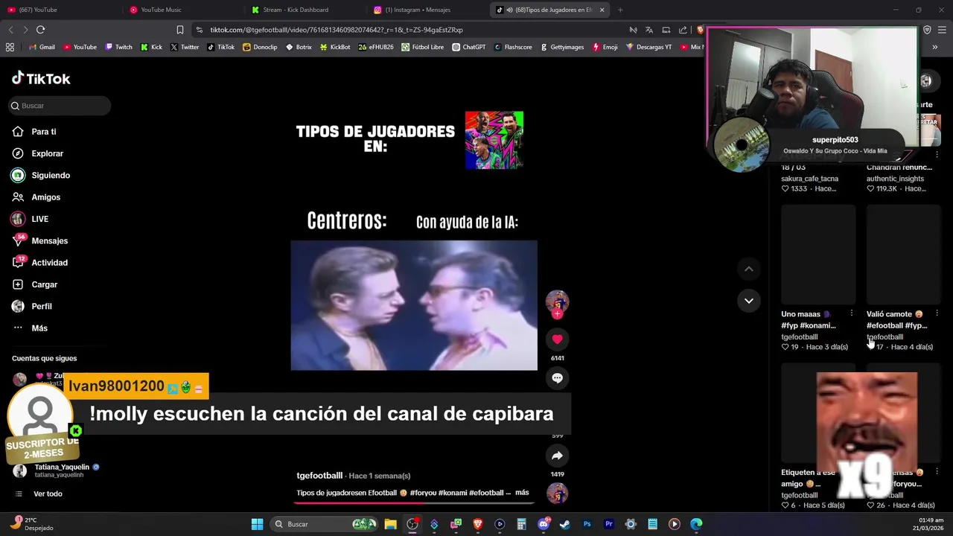953x536 pixels.
Task: Open translate page icon in address bar
Action: [x=649, y=30]
